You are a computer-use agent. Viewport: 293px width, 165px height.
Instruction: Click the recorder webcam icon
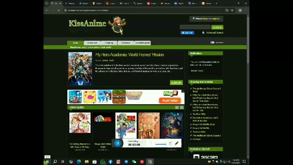click(170, 143)
